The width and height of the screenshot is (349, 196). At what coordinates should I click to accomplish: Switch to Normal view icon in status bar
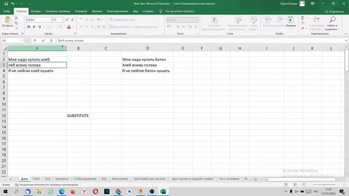tap(286, 185)
